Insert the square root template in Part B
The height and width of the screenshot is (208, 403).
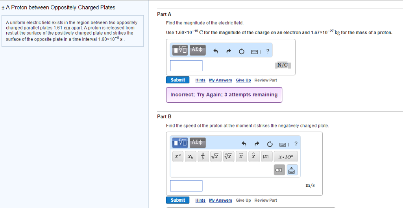pos(215,156)
